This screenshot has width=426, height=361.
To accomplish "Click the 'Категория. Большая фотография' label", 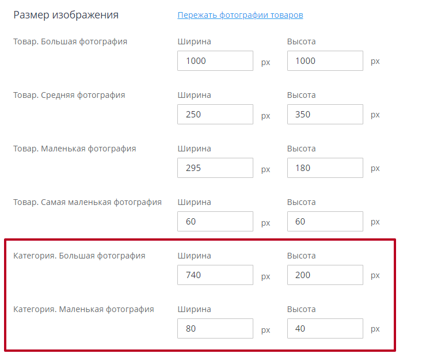I will (x=79, y=256).
